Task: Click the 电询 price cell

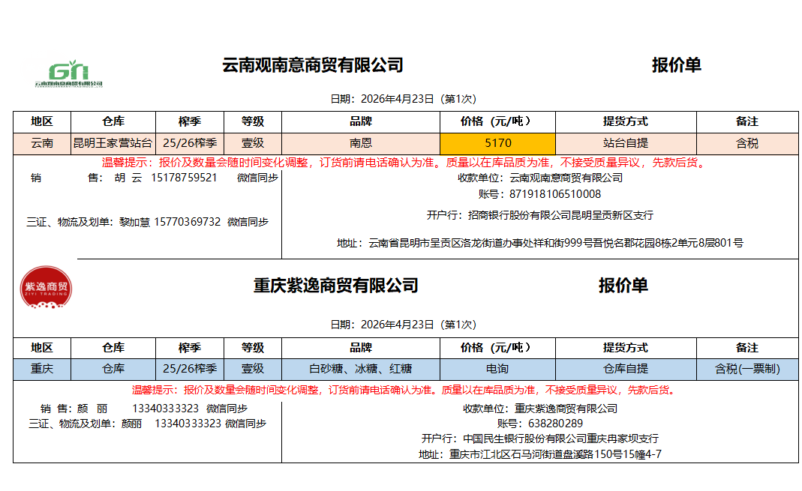Action: click(497, 369)
